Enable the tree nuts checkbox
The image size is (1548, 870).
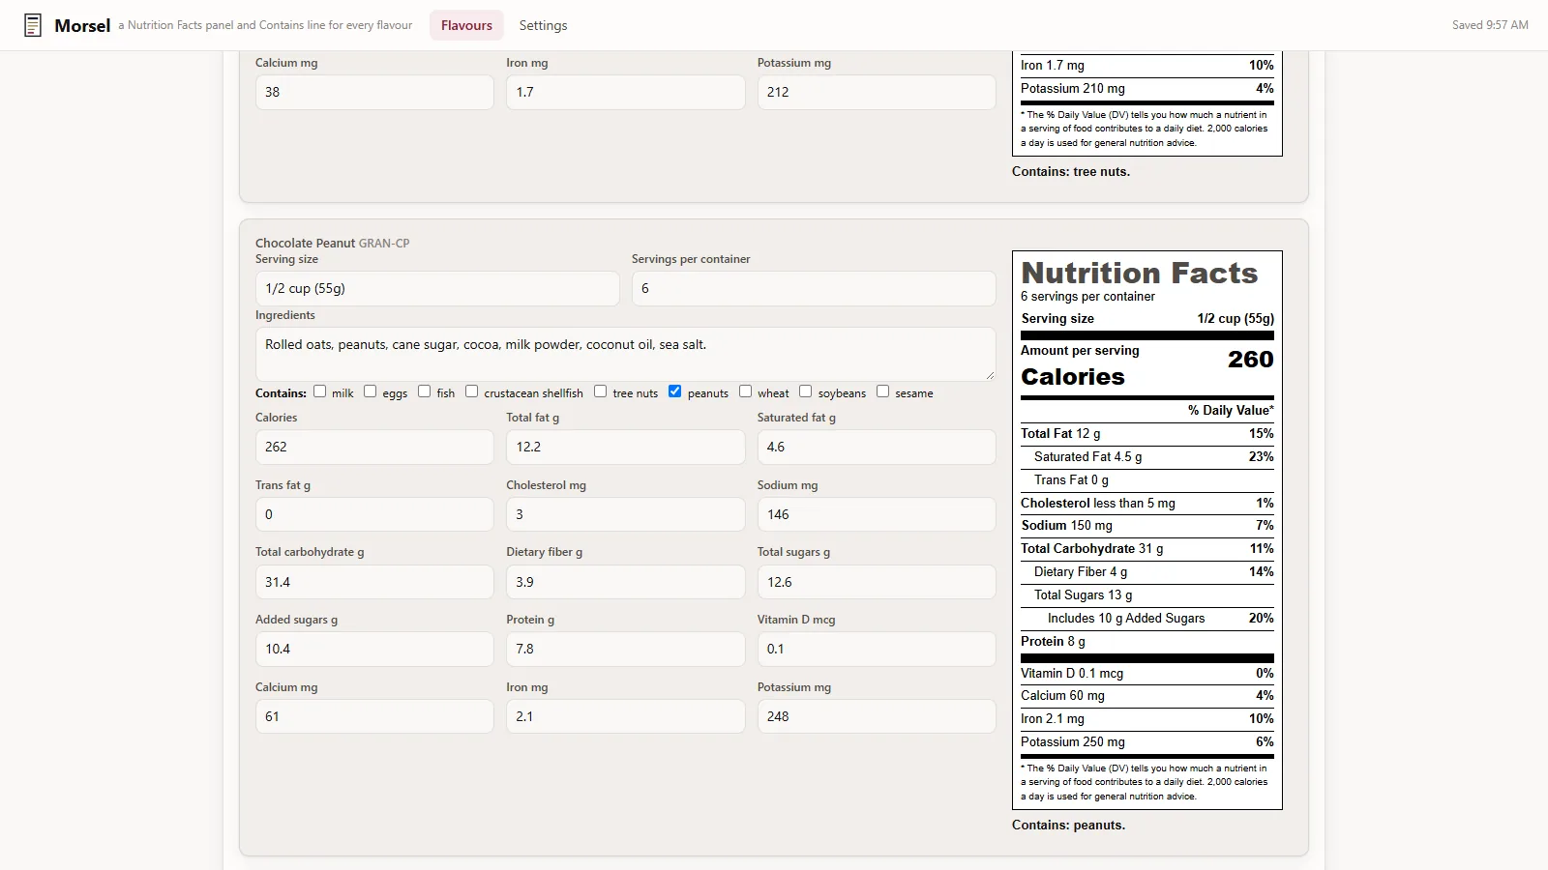600,391
